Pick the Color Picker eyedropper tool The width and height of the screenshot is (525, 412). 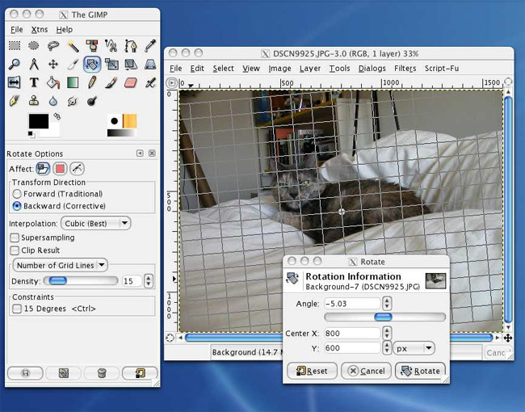(150, 46)
